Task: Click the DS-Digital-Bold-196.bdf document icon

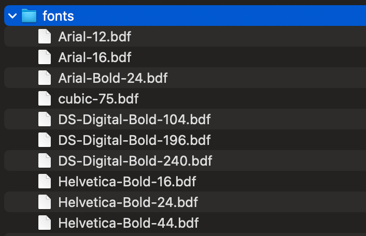Action: click(45, 140)
